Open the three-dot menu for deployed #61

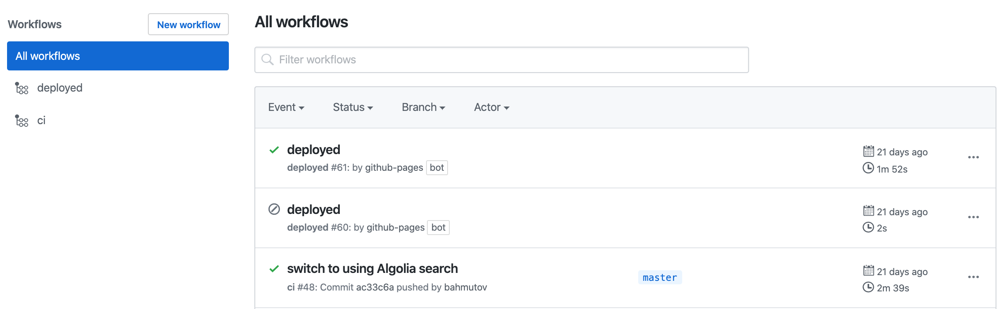point(974,157)
